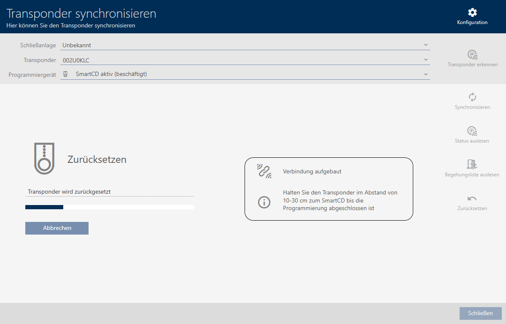Expand the Programmiergerät dropdown

tap(425, 74)
